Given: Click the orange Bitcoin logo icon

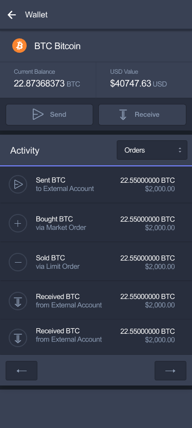Looking at the screenshot, I should point(19,46).
